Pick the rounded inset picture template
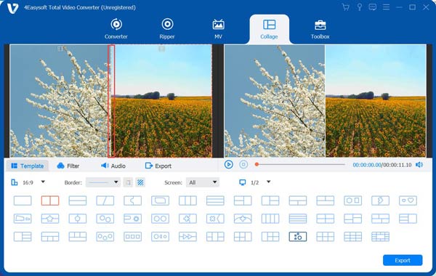This screenshot has height=276, width=436. [x=160, y=200]
